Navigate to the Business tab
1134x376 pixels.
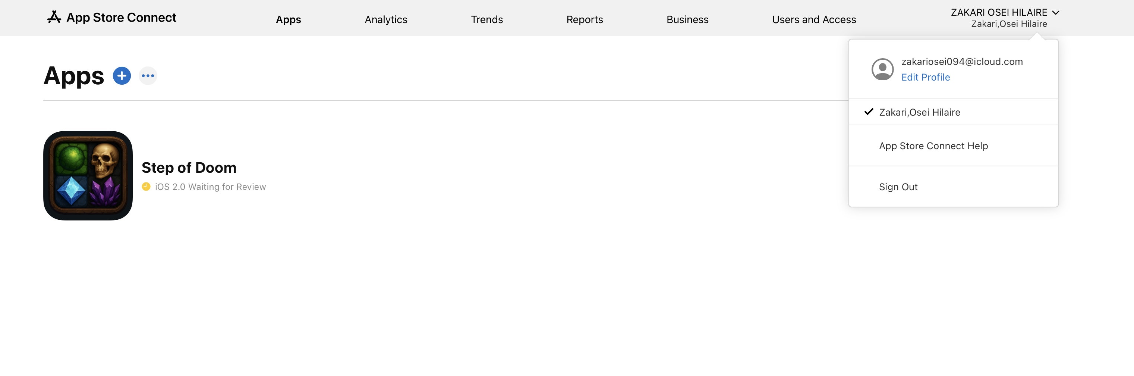(687, 19)
